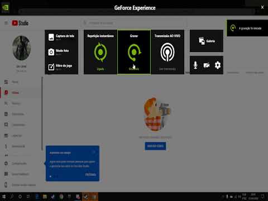The image size is (268, 201).
Task: Click PRÓXIMA in the blue tooltip
Action: [x=90, y=175]
